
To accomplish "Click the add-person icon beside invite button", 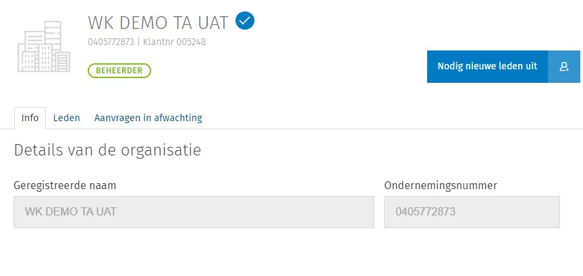I will (x=564, y=66).
